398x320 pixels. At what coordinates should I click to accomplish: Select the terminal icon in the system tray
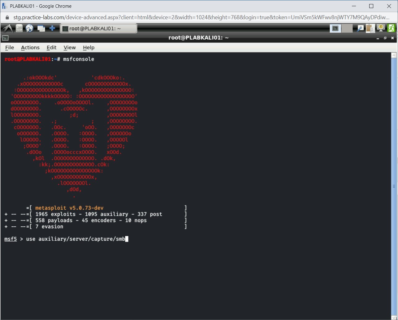pos(335,28)
